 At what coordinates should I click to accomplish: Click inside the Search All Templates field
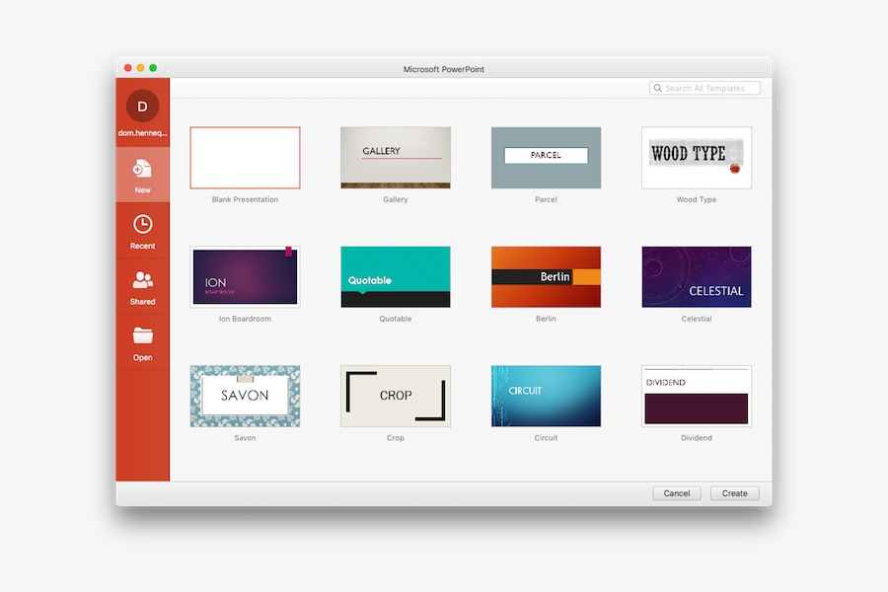pos(705,88)
